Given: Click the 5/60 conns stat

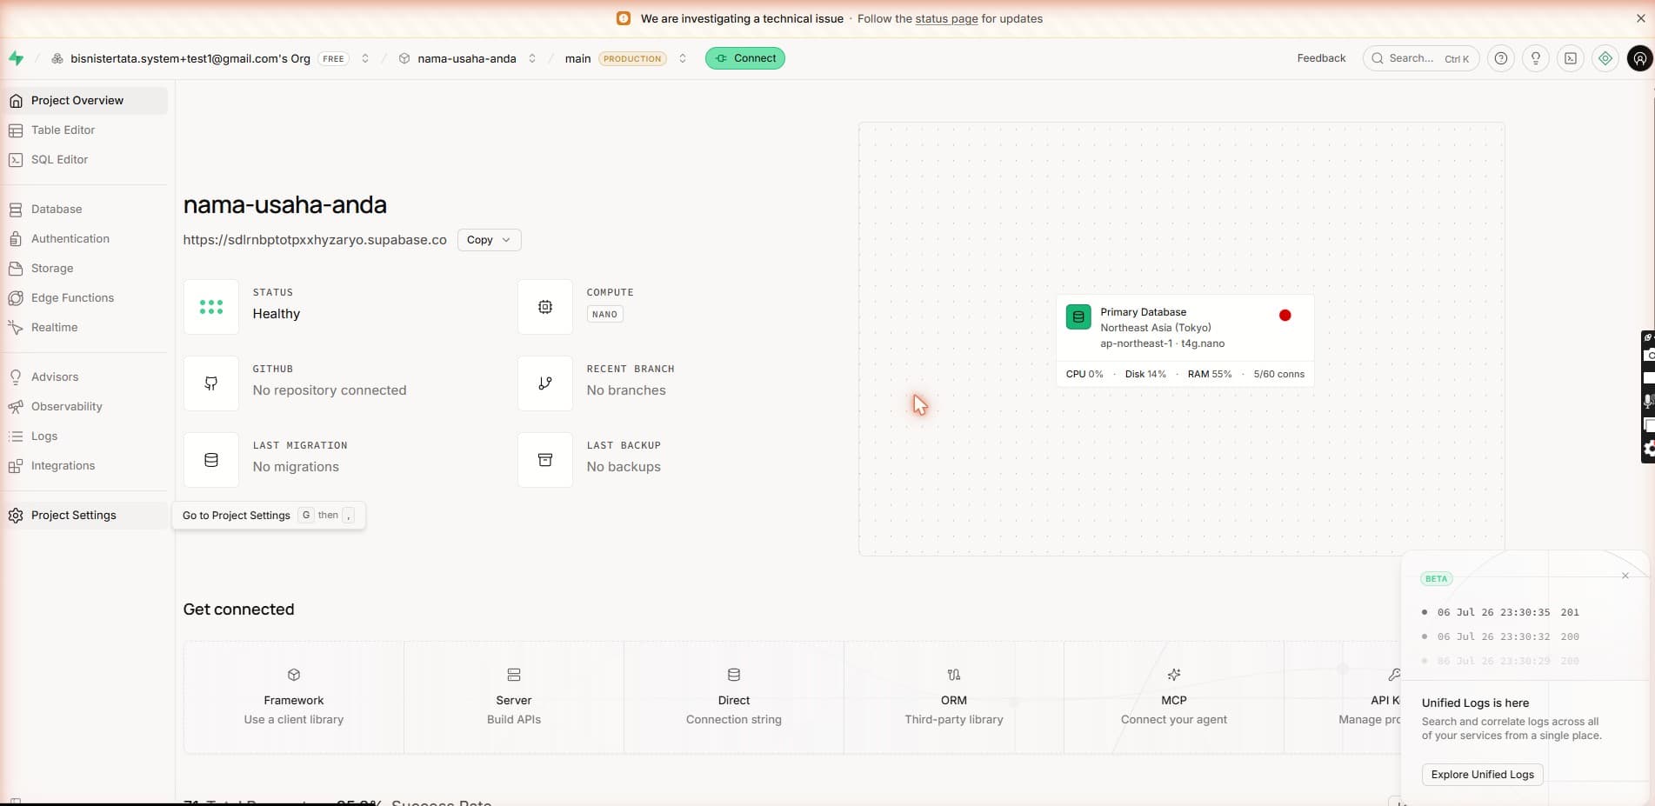Looking at the screenshot, I should pos(1278,374).
